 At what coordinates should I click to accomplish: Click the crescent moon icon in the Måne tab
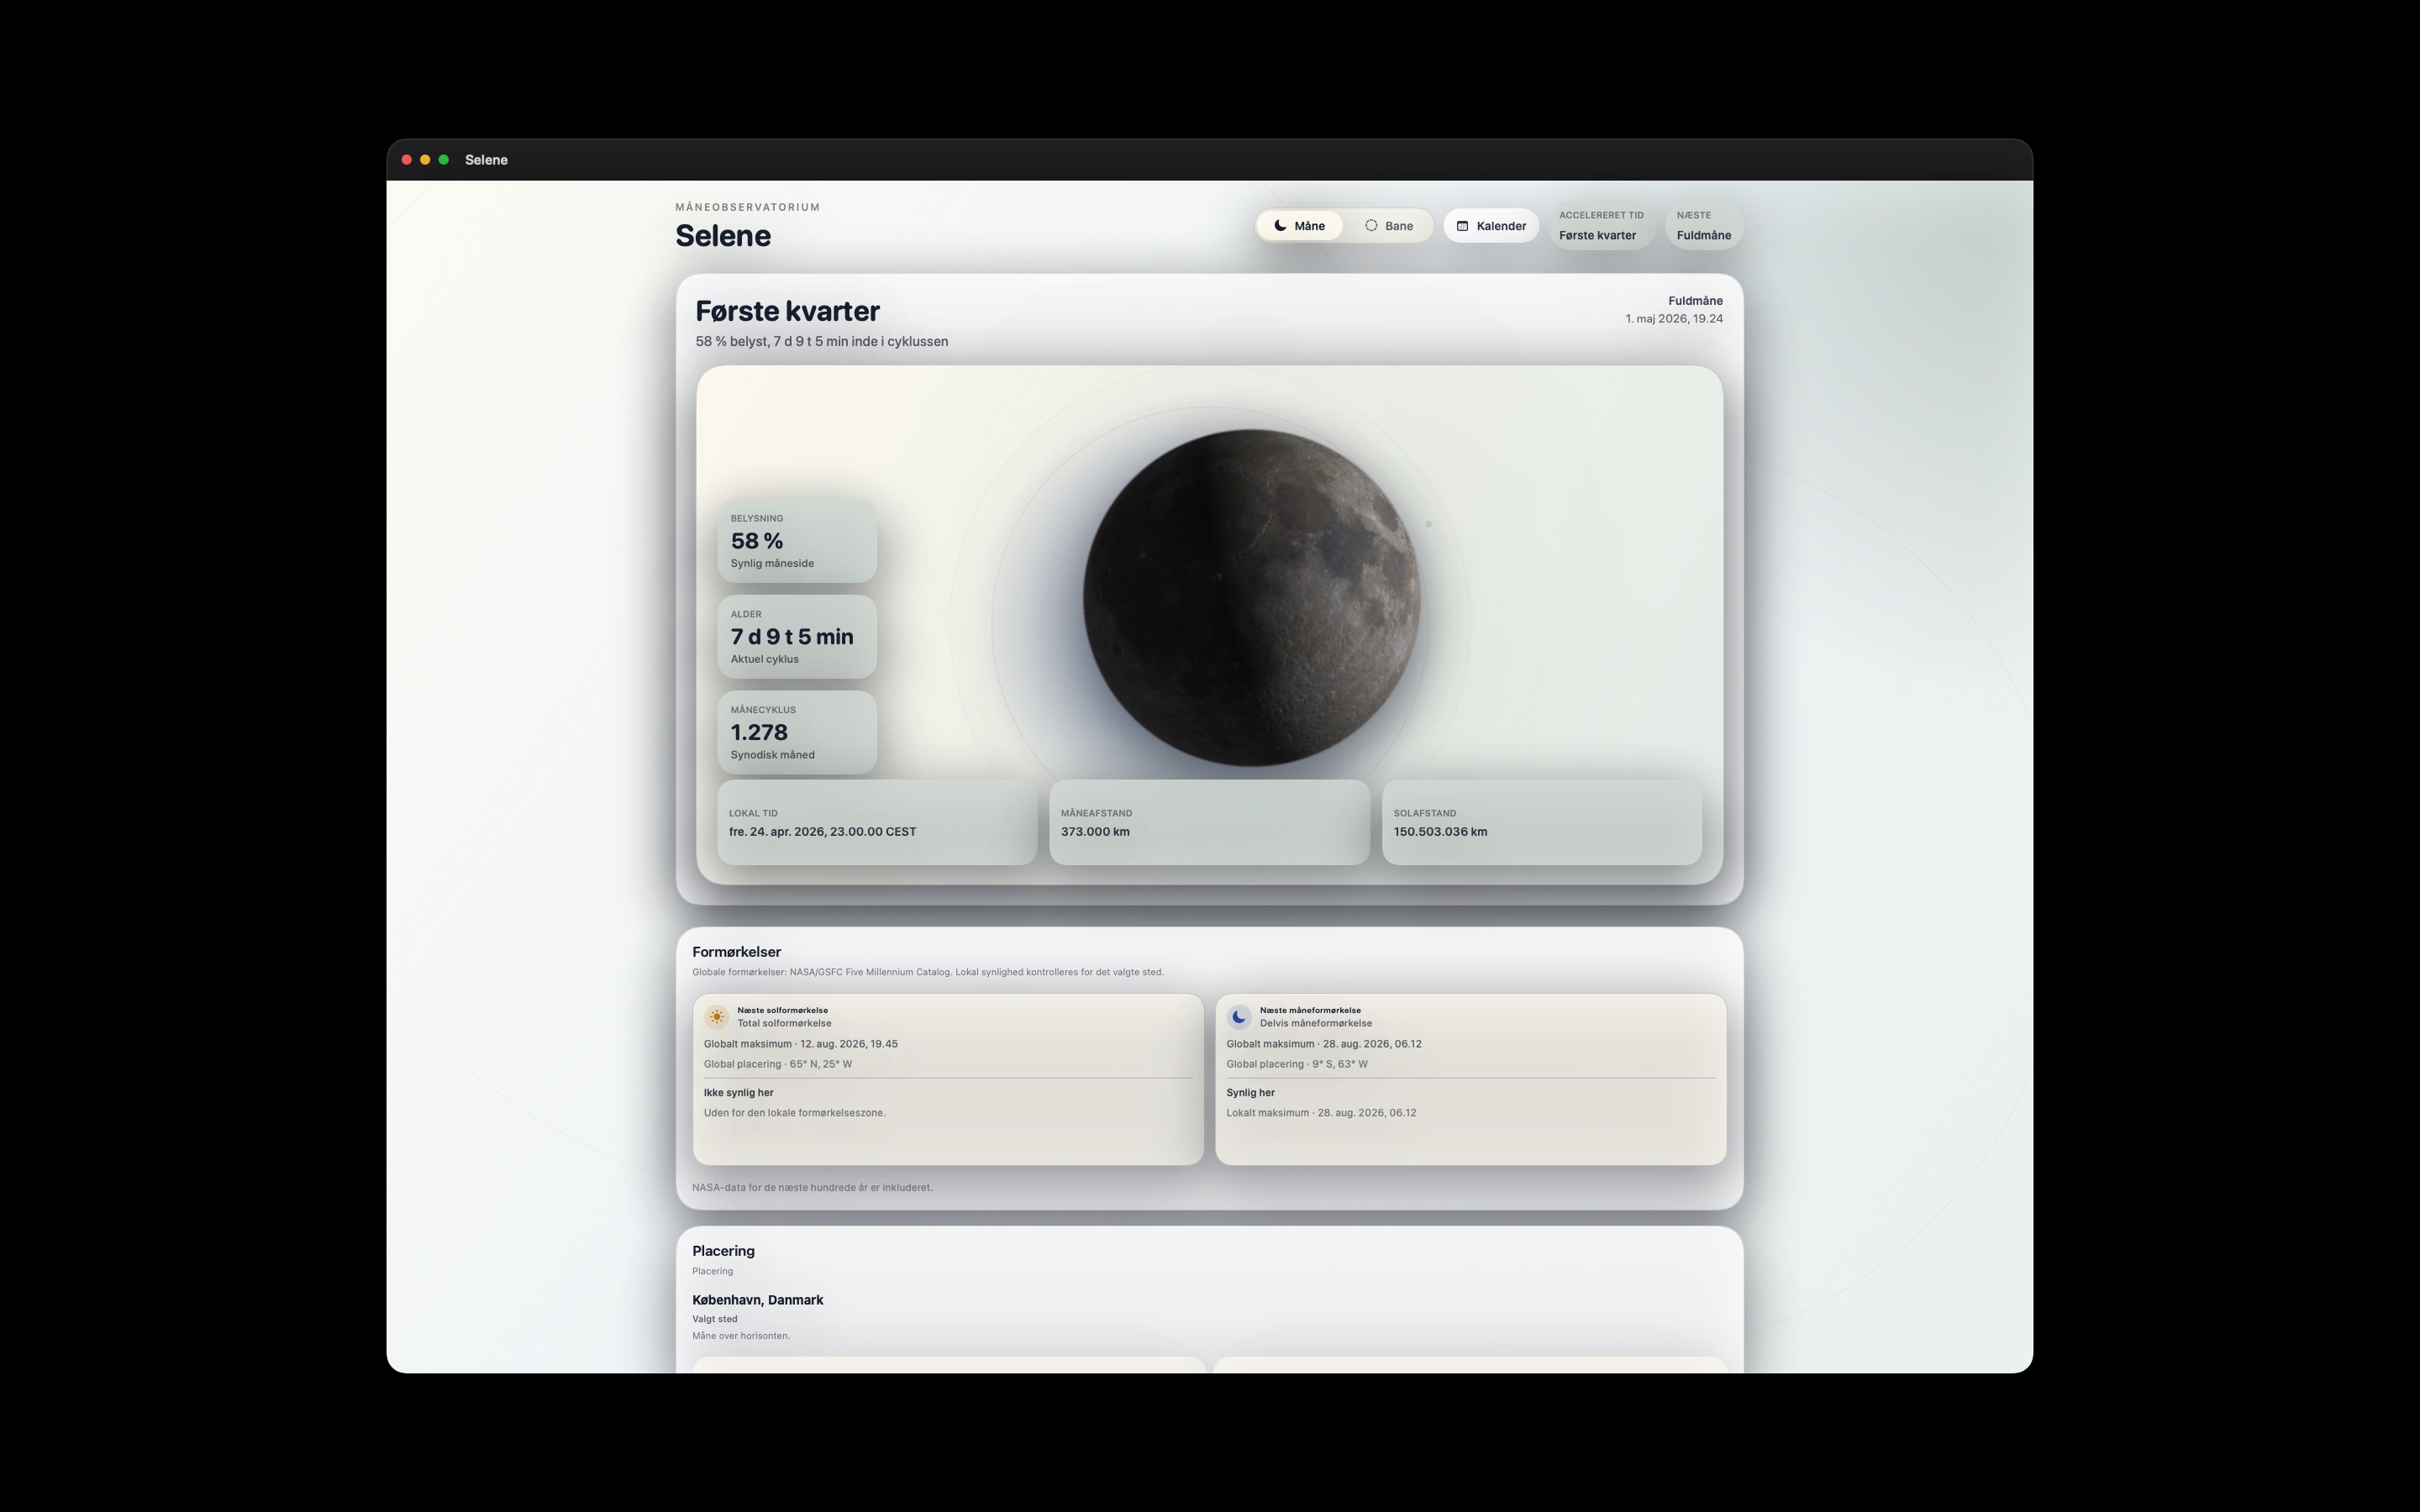pyautogui.click(x=1280, y=225)
